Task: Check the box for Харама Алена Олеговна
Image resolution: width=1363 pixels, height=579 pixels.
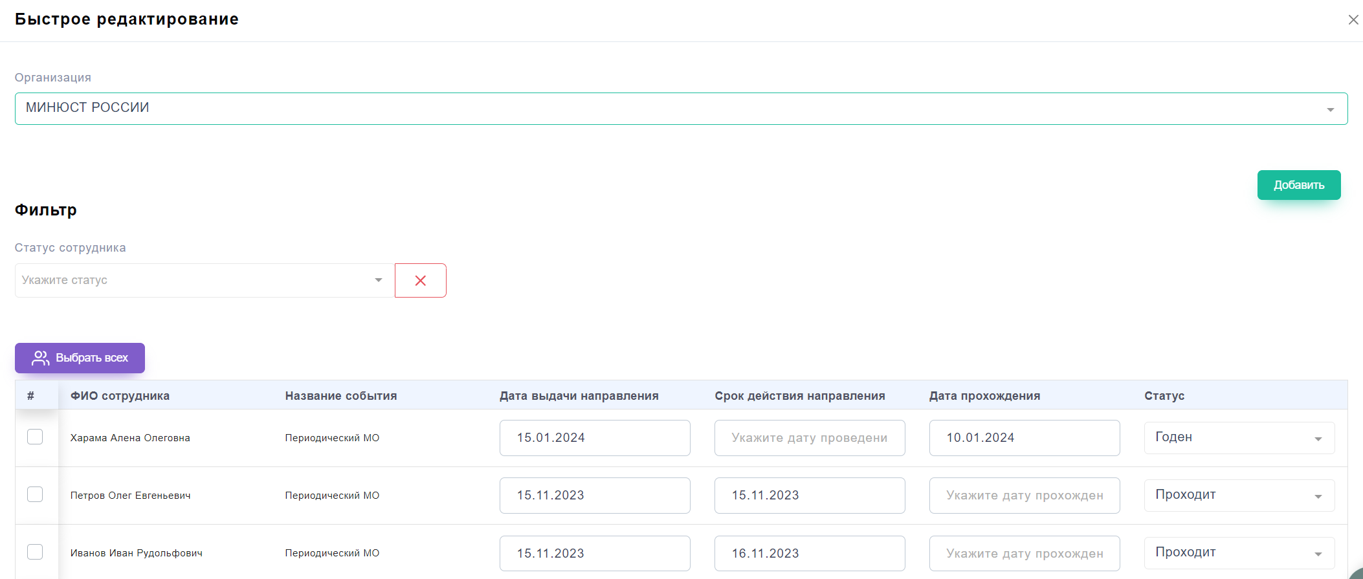Action: (35, 437)
